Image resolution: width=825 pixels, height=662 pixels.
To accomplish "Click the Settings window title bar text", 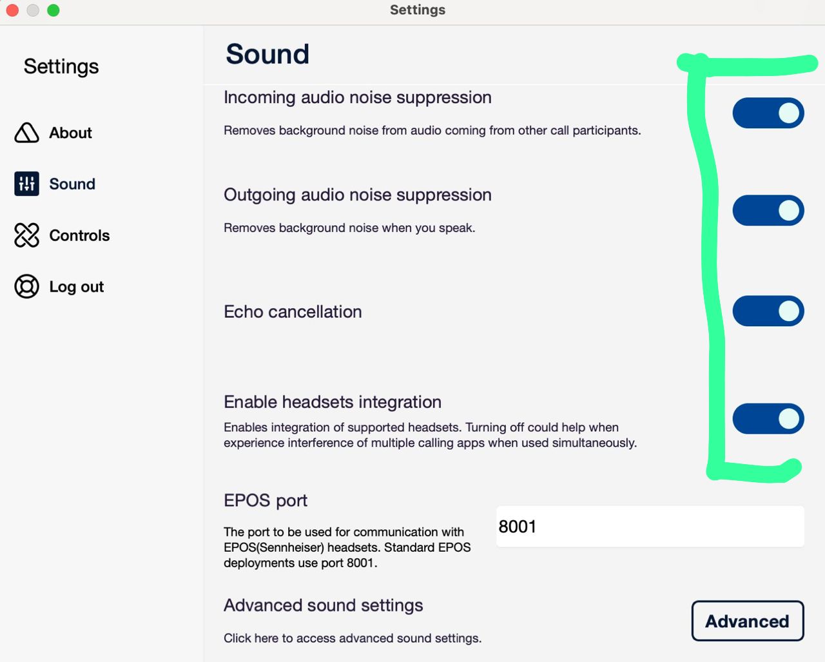I will pos(418,10).
